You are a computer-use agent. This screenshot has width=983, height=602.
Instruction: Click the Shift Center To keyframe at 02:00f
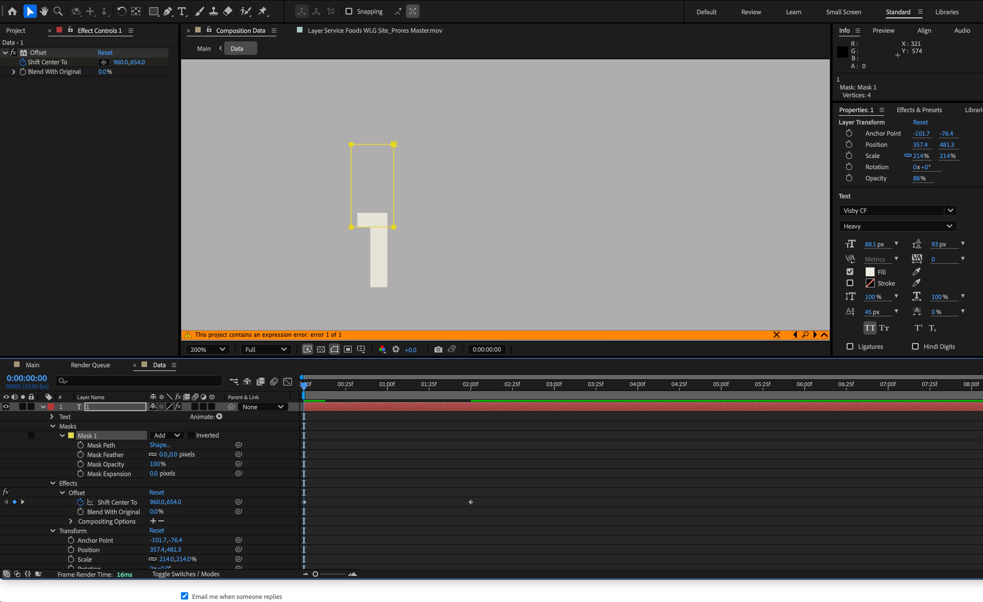coord(471,502)
